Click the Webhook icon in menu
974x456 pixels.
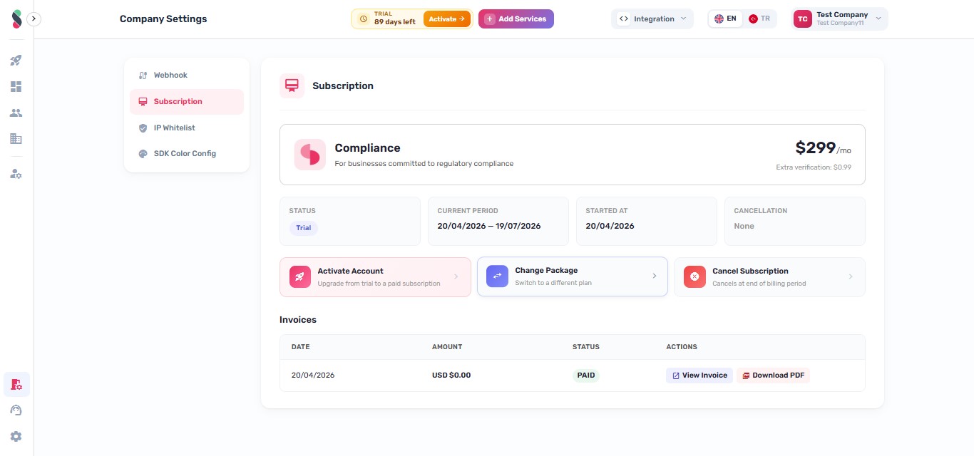coord(143,76)
